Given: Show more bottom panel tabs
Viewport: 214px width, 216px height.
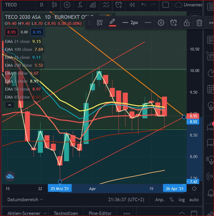Looking at the screenshot, I should [x=127, y=214].
